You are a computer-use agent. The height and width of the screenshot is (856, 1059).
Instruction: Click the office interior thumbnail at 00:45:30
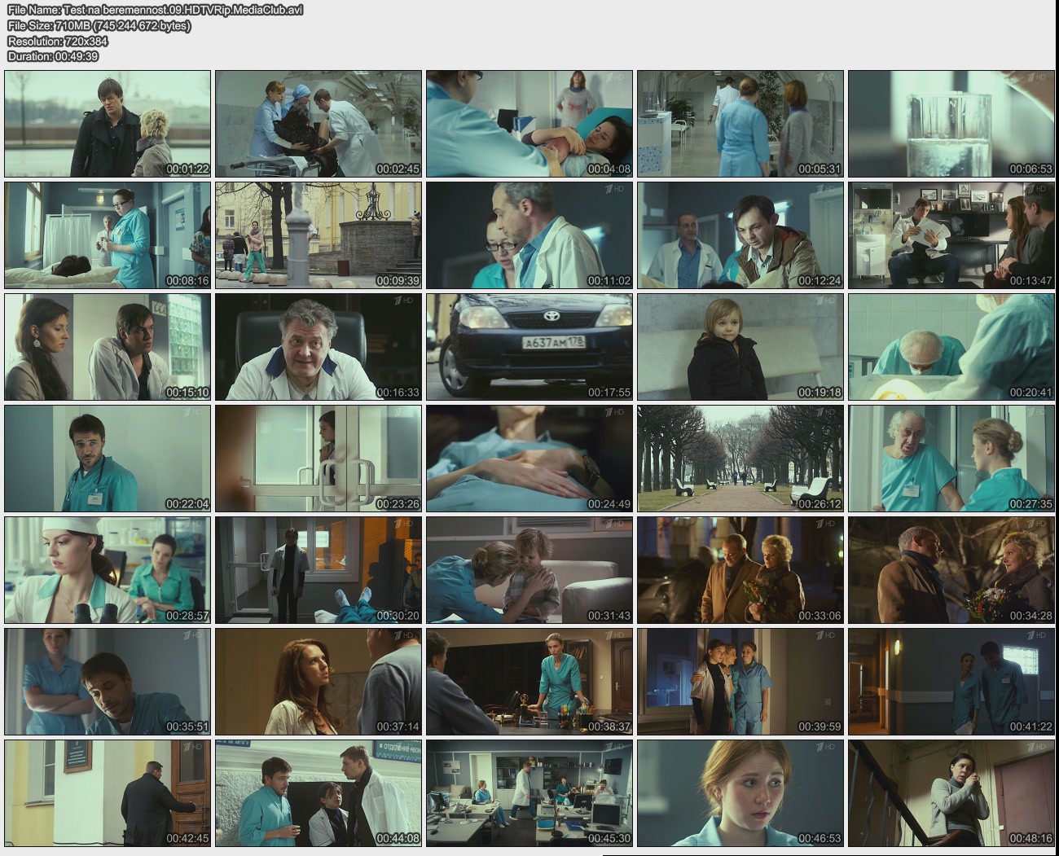coord(529,793)
